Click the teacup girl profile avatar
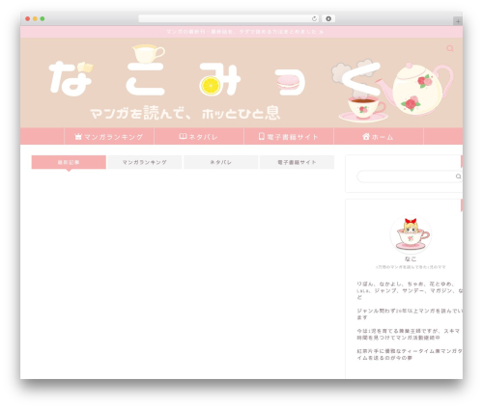This screenshot has height=408, width=483. (411, 233)
